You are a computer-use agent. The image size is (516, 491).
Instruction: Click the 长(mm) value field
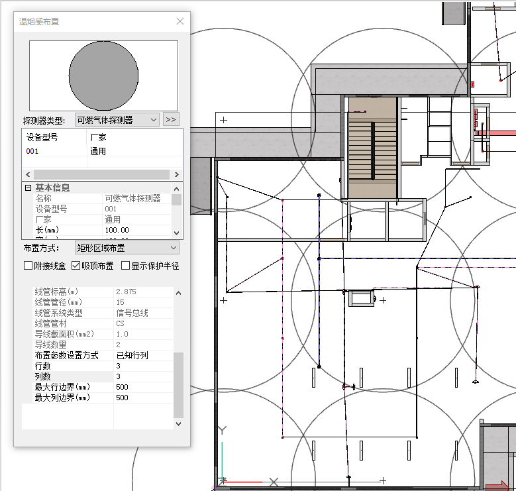click(137, 230)
